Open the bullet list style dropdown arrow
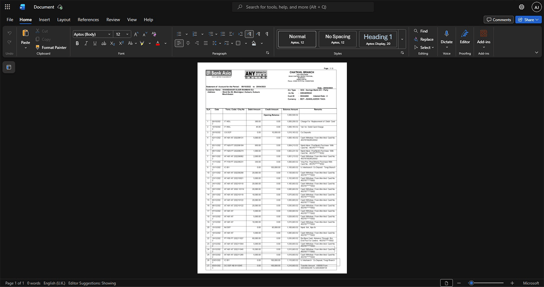This screenshot has height=287, width=544. pos(186,34)
